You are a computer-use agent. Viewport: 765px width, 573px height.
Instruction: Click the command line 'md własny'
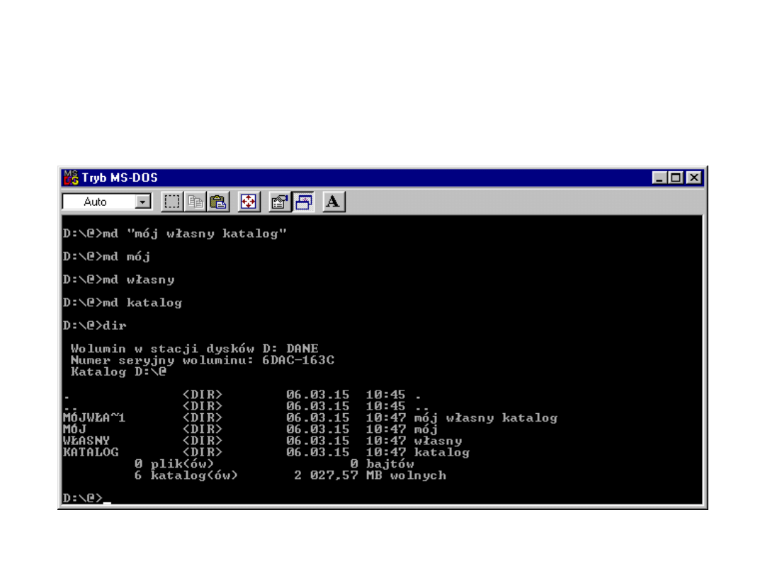click(x=118, y=279)
